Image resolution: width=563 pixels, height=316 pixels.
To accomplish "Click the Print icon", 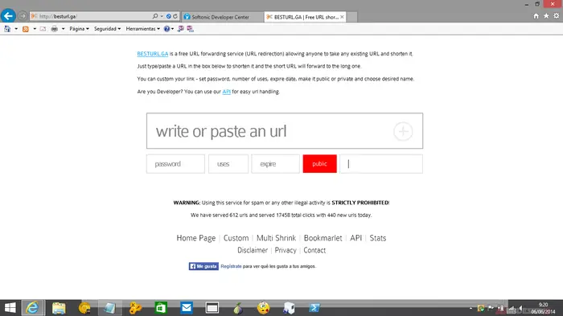I will pyautogui.click(x=54, y=29).
